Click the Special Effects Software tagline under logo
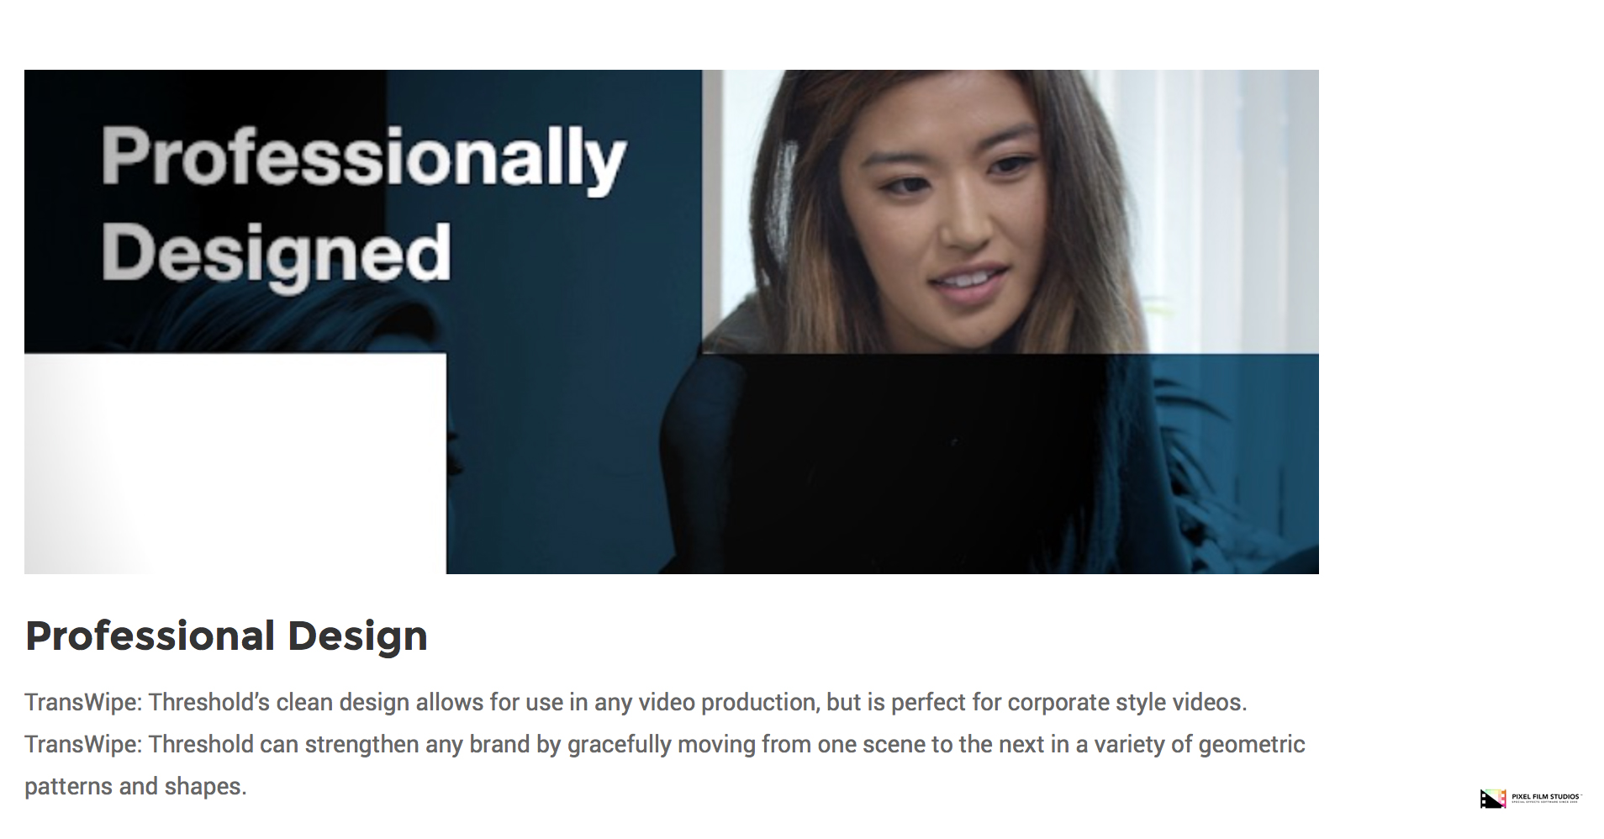The width and height of the screenshot is (1604, 839). [x=1545, y=803]
